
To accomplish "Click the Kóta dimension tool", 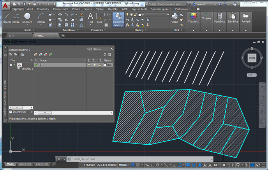I will [99, 18].
